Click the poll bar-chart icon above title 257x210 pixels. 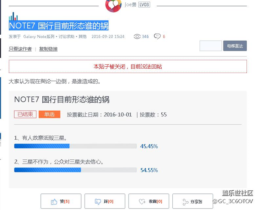pos(13,16)
